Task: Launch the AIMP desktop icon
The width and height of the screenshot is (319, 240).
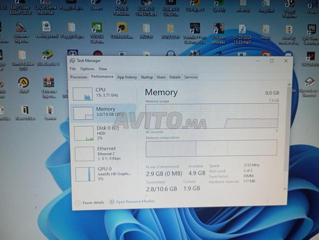Action: click(x=23, y=83)
